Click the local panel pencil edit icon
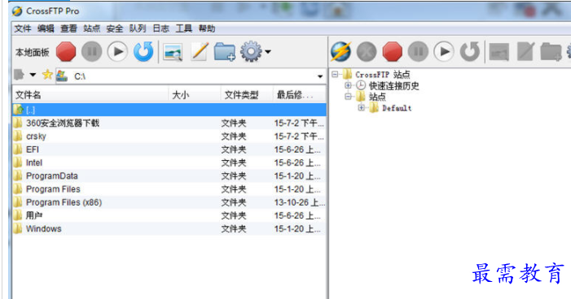 [200, 51]
